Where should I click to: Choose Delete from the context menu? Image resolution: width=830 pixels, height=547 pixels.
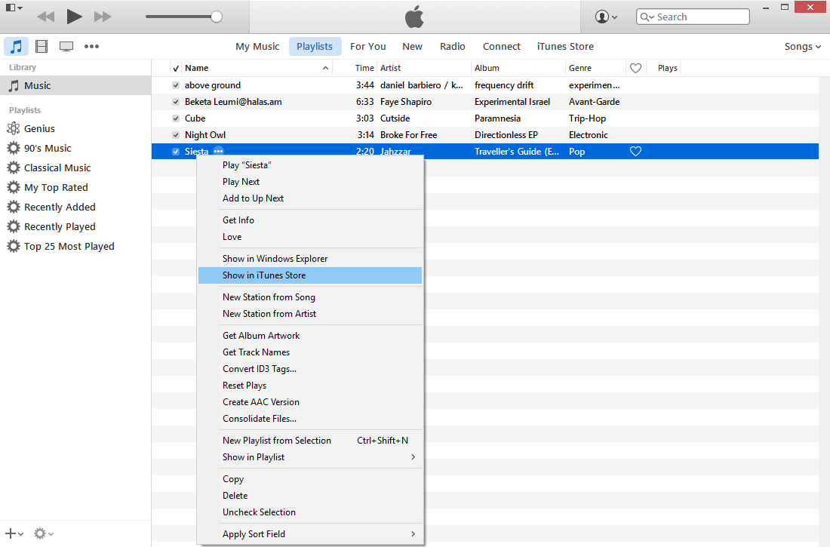click(310, 496)
